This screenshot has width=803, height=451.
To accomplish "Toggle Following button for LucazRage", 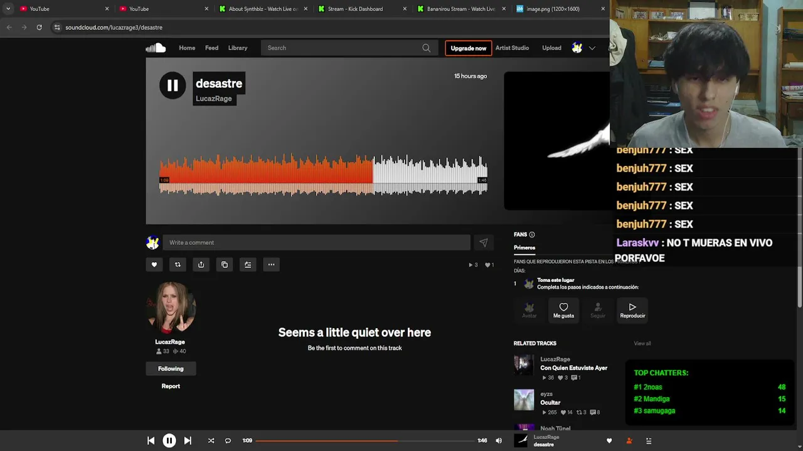I will pos(171,369).
